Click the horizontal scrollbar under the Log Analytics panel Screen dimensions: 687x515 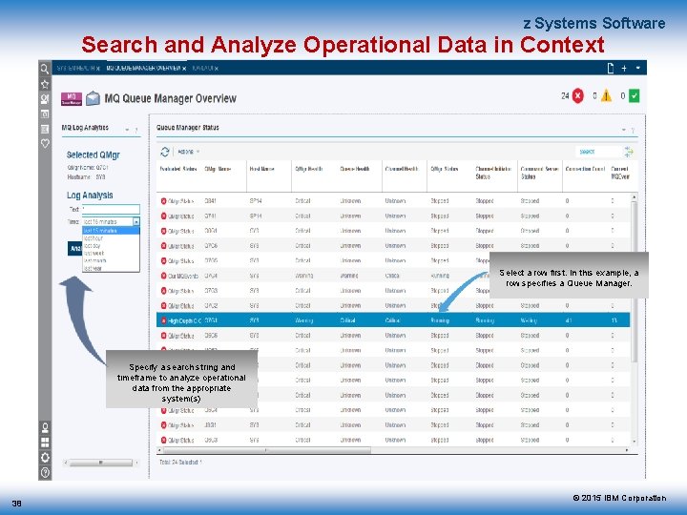coord(101,463)
